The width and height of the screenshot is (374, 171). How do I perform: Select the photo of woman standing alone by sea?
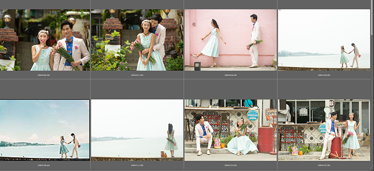pyautogui.click(x=137, y=130)
